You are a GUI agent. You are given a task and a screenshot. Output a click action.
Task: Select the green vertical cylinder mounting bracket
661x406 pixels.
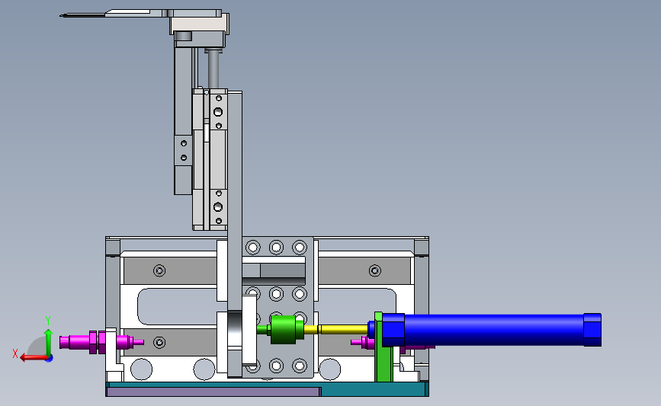[x=383, y=347]
